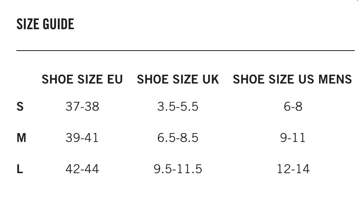Viewport: 358px width, 201px height.
Task: Click the US mens size 12-14 cell
Action: [x=293, y=169]
